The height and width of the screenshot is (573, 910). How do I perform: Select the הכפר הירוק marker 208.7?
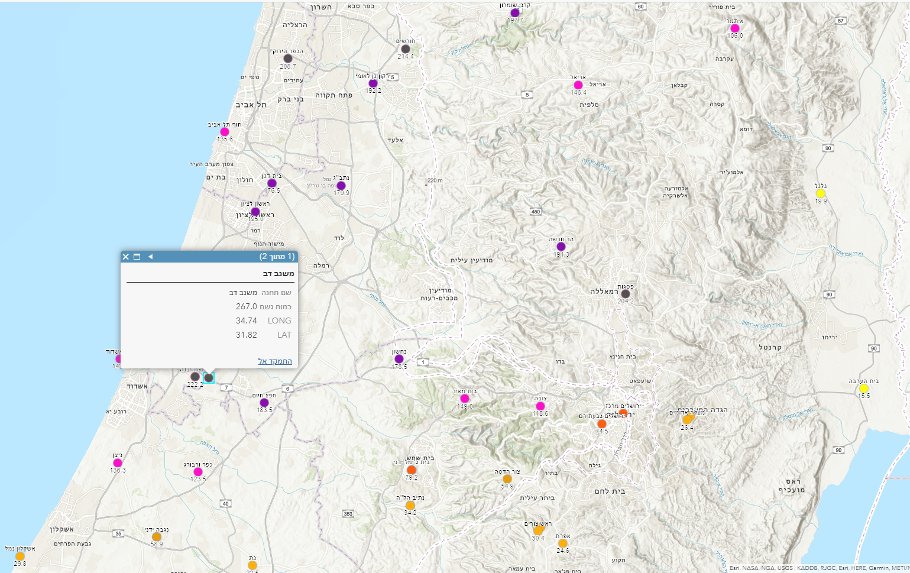click(x=288, y=59)
